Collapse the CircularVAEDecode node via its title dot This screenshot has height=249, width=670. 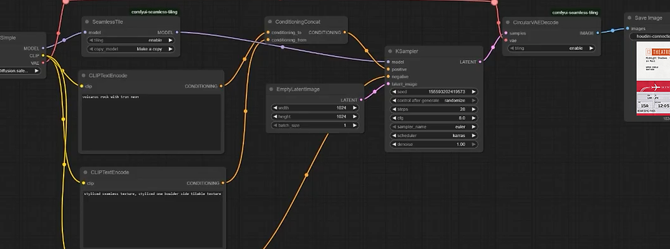click(507, 23)
